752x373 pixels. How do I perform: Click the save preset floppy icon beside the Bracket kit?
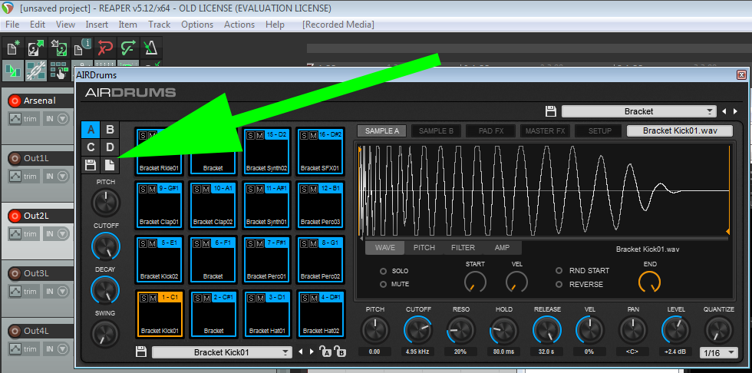[x=551, y=111]
